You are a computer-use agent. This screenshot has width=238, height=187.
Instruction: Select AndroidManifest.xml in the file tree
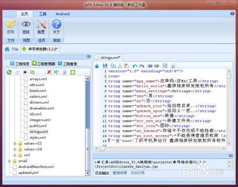tap(36, 167)
